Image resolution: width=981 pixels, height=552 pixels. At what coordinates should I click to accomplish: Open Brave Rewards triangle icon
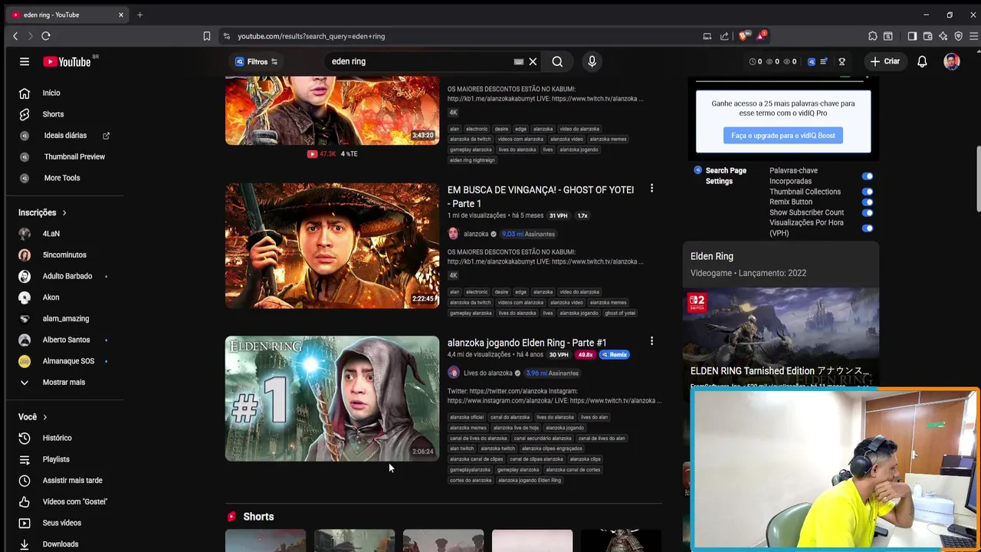coord(760,36)
